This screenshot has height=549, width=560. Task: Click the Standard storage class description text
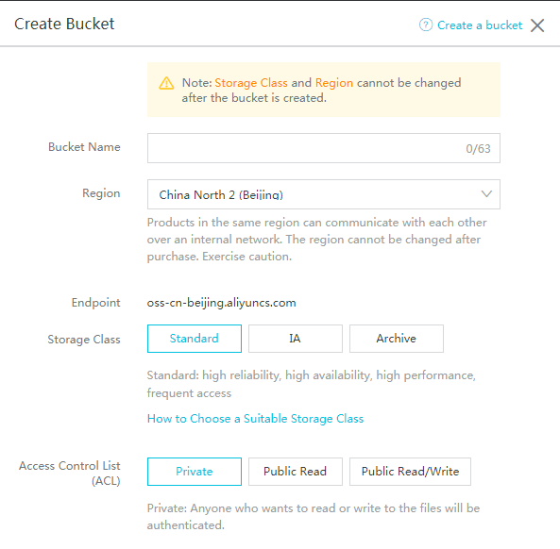311,384
